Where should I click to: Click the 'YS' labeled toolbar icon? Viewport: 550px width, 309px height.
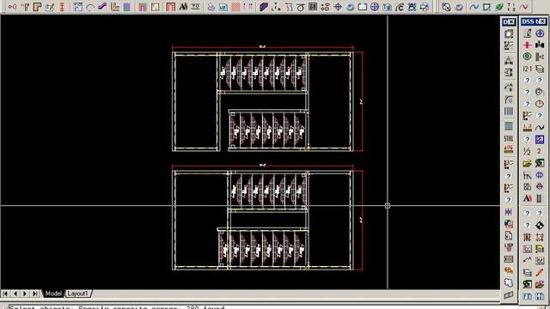(x=195, y=7)
